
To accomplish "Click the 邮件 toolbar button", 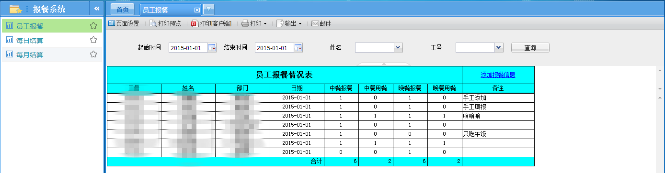I will pyautogui.click(x=321, y=23).
